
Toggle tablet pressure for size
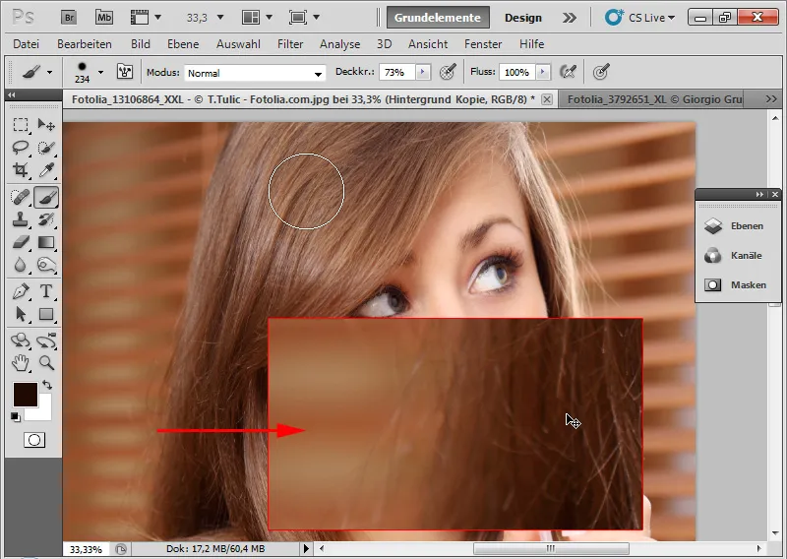click(601, 72)
